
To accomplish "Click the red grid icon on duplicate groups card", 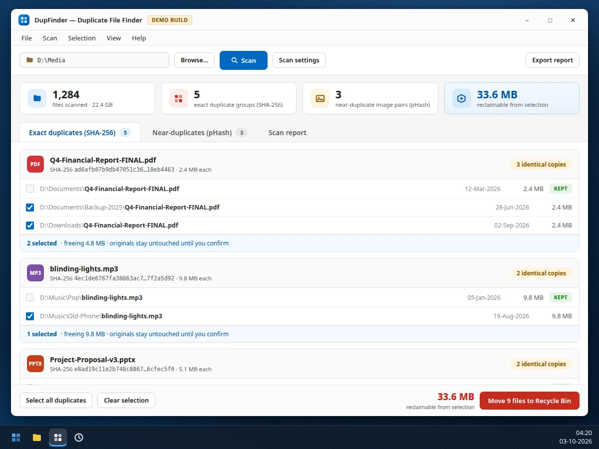I will (x=179, y=98).
